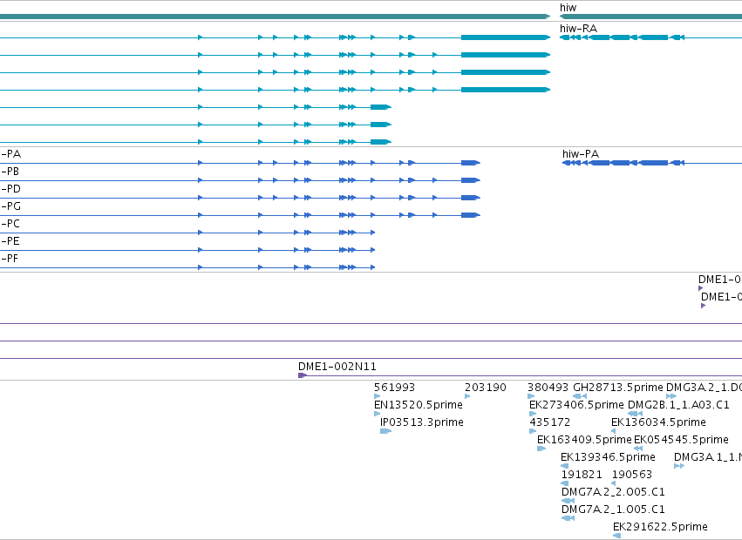Open the EN13520.5prime EST label

pyautogui.click(x=419, y=405)
